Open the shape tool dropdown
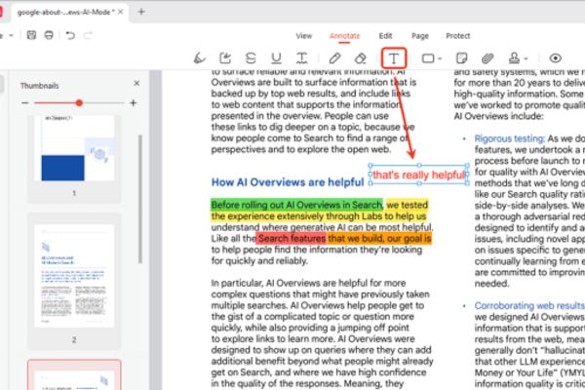This screenshot has height=390, width=585. pos(442,58)
